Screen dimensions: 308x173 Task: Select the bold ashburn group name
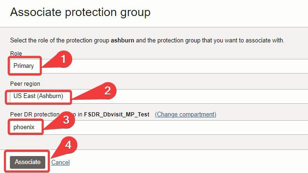pos(122,40)
